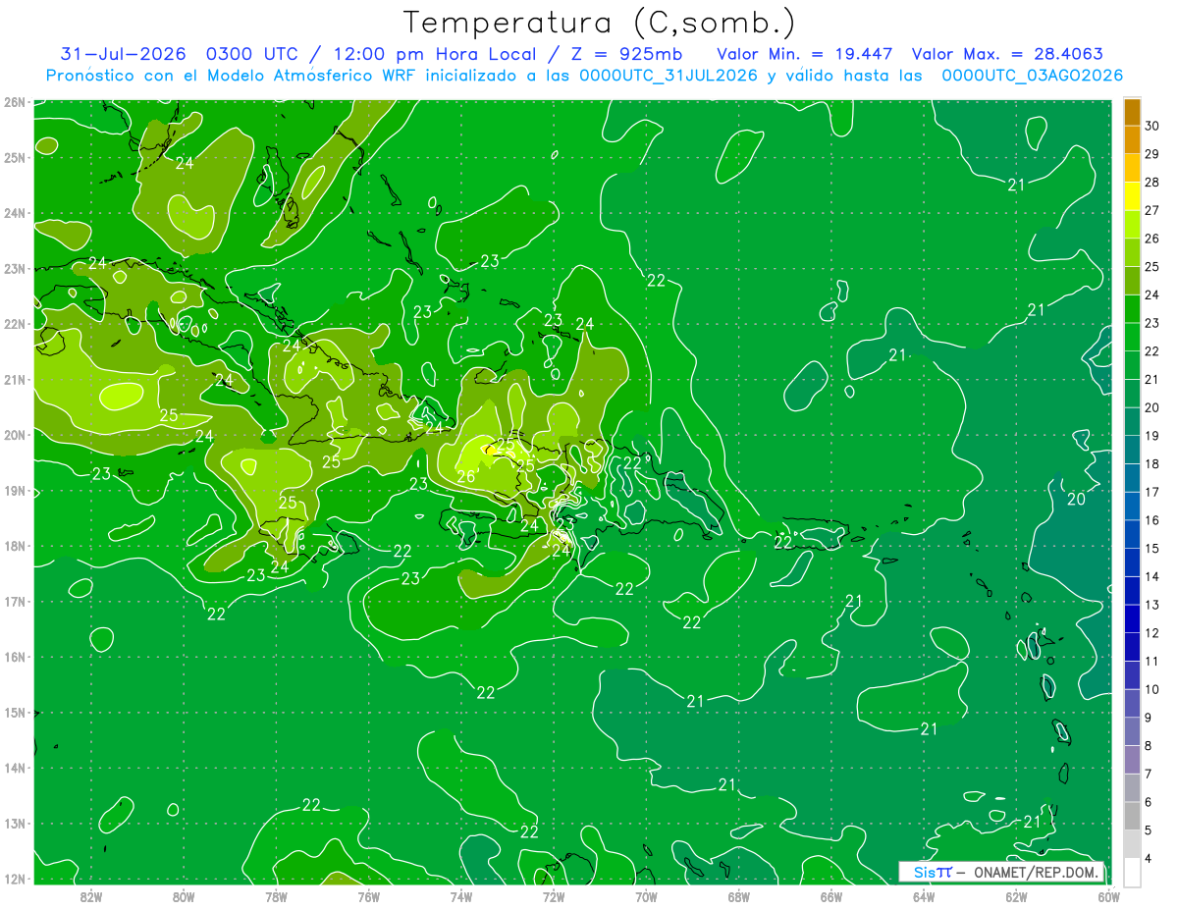
Task: Click the '60W' longitude axis label
Action: (x=1108, y=895)
